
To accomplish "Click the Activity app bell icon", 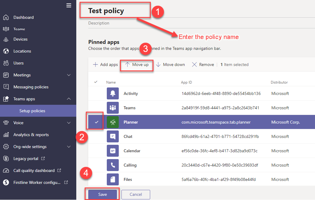I will coord(113,93).
